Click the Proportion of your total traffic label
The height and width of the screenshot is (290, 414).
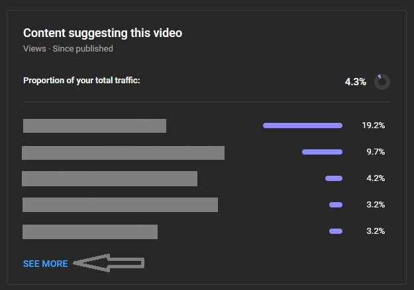(81, 81)
